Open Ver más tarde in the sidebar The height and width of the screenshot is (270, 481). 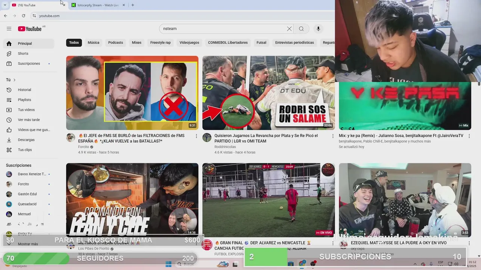click(x=29, y=120)
